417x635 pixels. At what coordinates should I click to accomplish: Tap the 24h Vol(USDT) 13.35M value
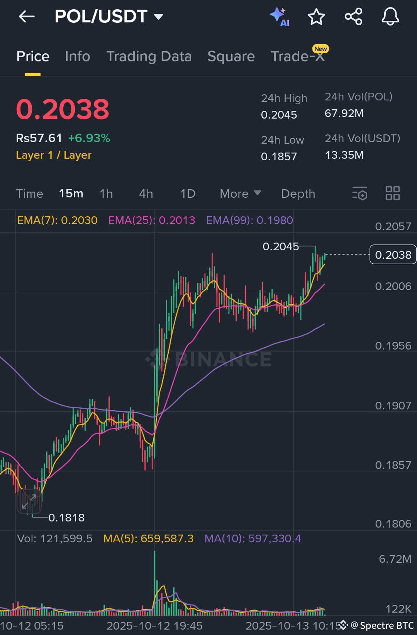pos(344,155)
